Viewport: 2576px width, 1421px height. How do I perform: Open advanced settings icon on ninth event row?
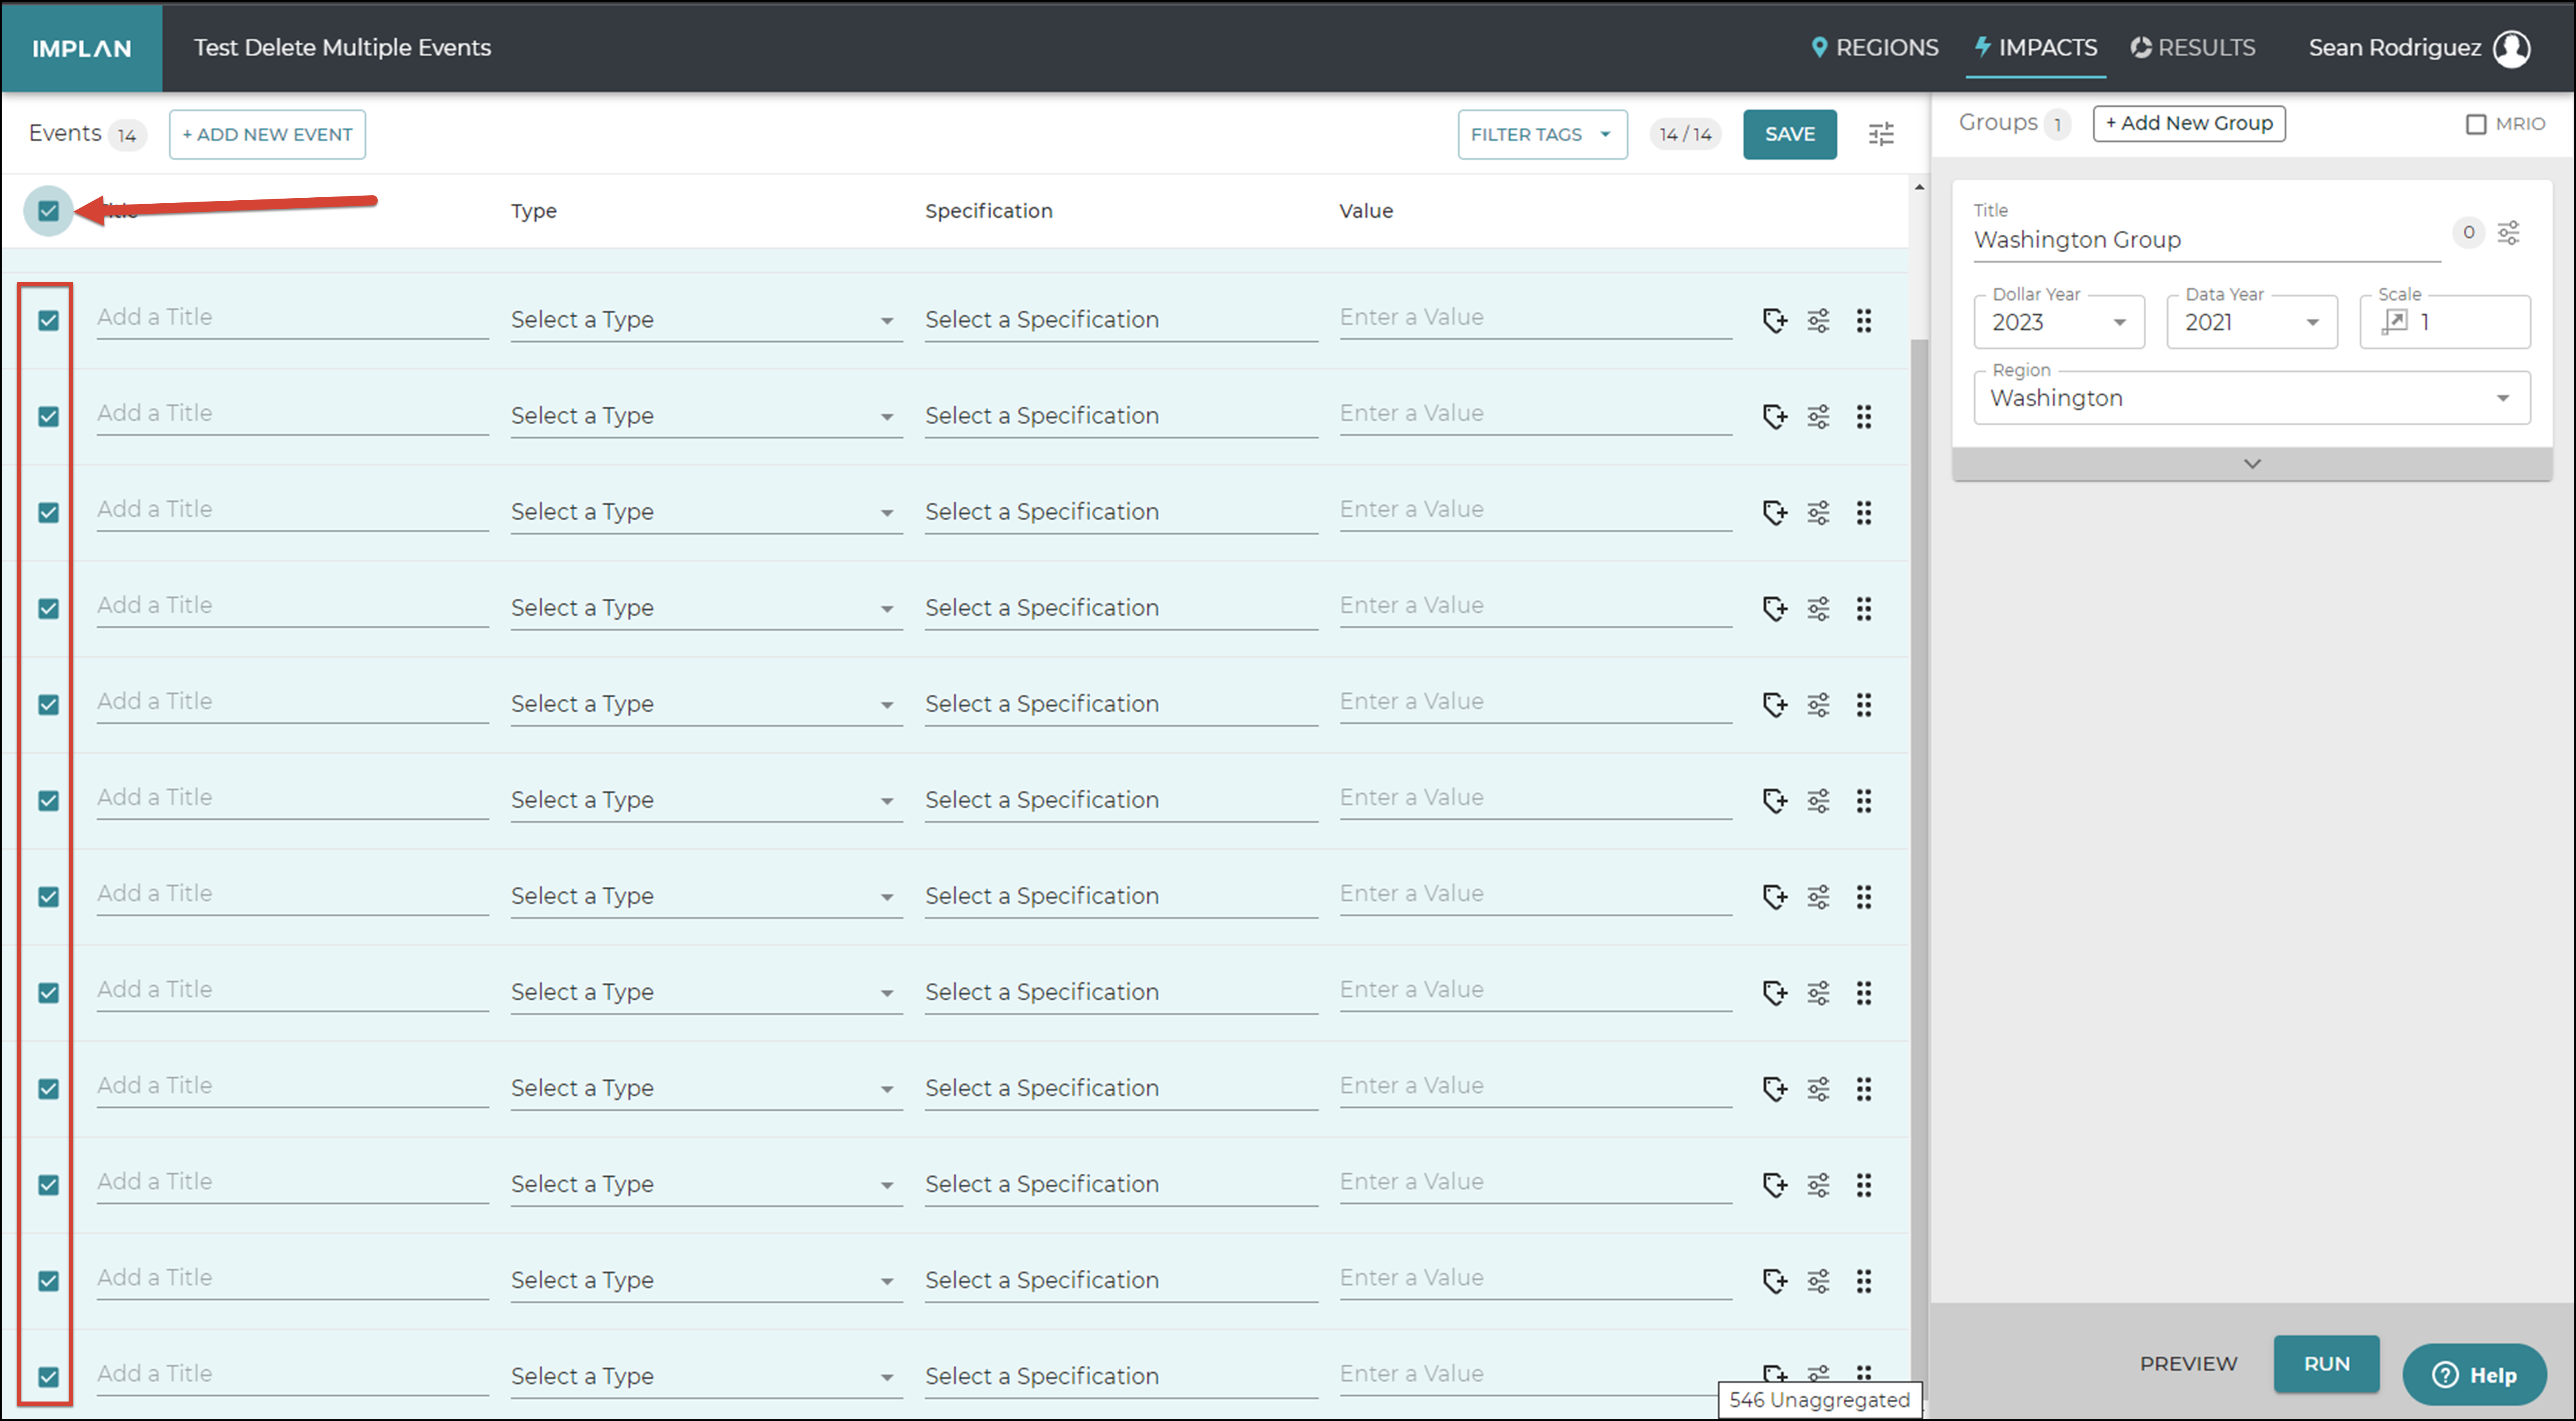pyautogui.click(x=1818, y=1088)
